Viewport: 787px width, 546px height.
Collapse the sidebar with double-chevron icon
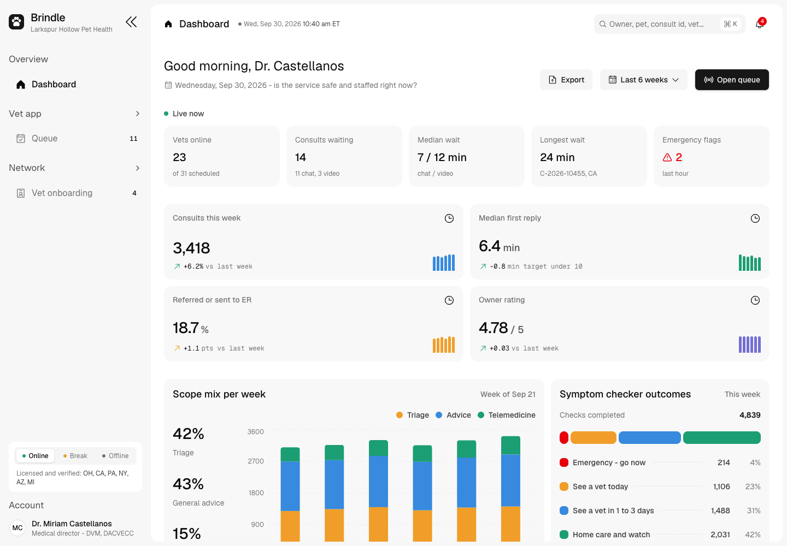131,22
